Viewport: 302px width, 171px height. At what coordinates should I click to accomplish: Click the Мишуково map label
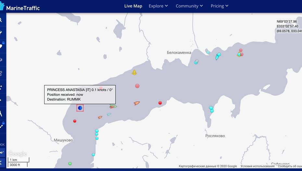63,140
